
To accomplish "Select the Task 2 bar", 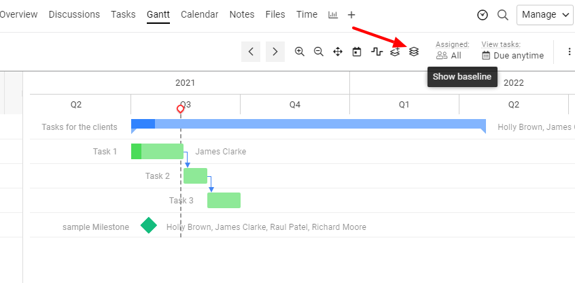I will pos(196,176).
